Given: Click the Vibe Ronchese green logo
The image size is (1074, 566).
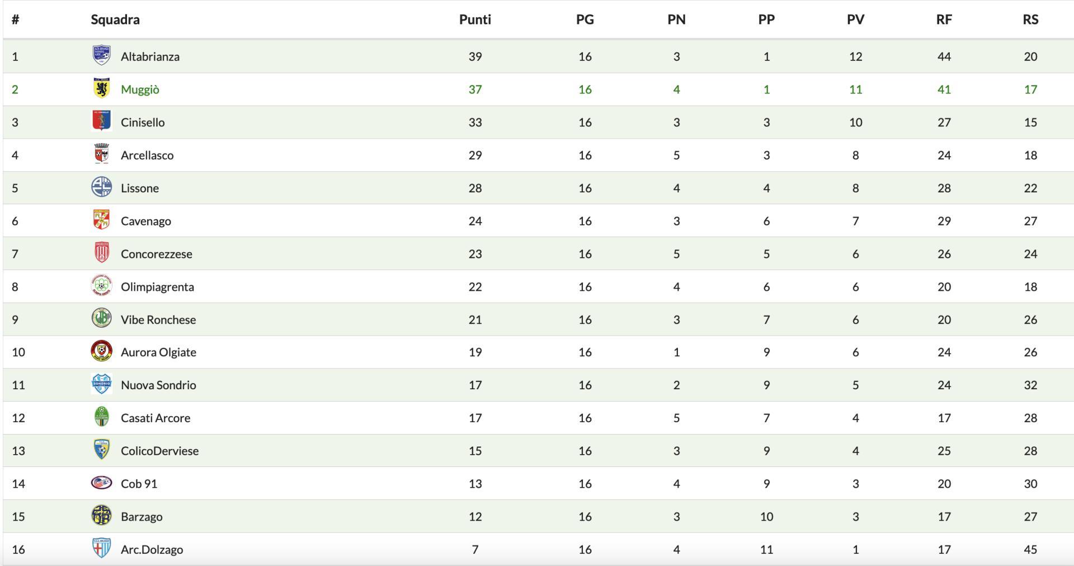Looking at the screenshot, I should coord(101,319).
